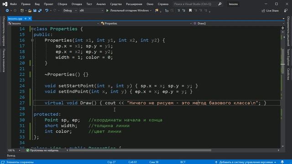The width and height of the screenshot is (292, 164).
Task: Click the word 'virtual' on line 27
Action: pyautogui.click(x=54, y=103)
